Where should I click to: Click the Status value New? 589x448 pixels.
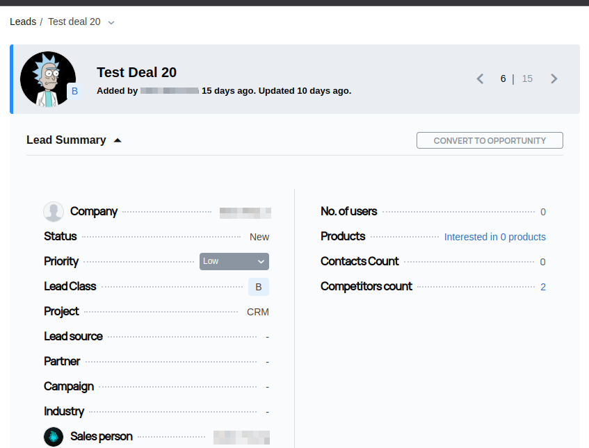(x=259, y=237)
